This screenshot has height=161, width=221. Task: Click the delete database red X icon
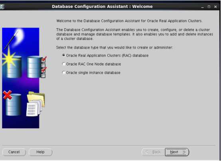click(x=12, y=103)
